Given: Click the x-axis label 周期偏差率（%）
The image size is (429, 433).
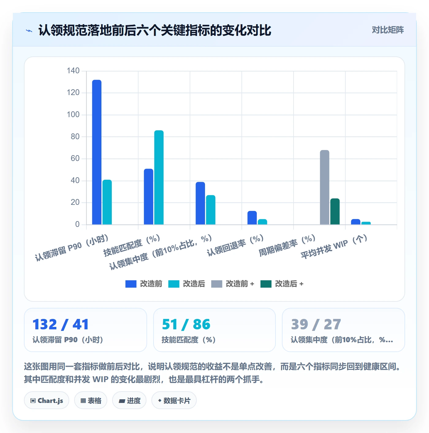Looking at the screenshot, I should tap(287, 245).
